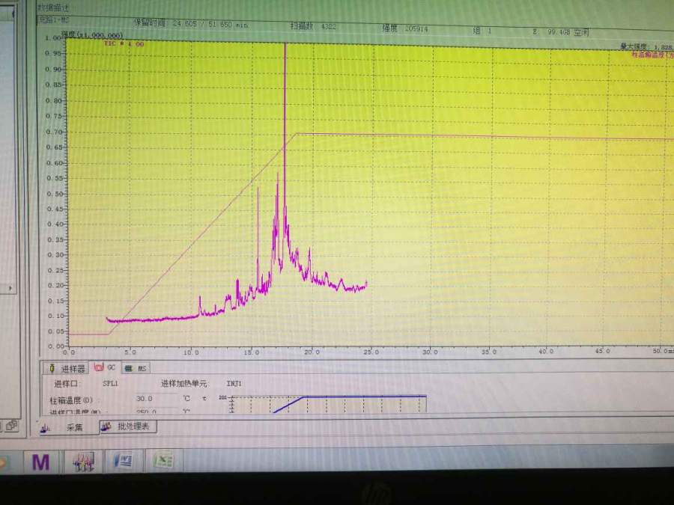Click the 强度 205914 intensity readout
The height and width of the screenshot is (505, 674).
coord(405,28)
